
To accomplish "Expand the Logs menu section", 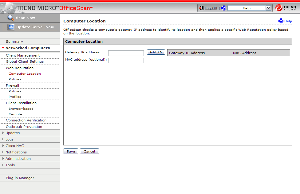I will tap(3, 139).
